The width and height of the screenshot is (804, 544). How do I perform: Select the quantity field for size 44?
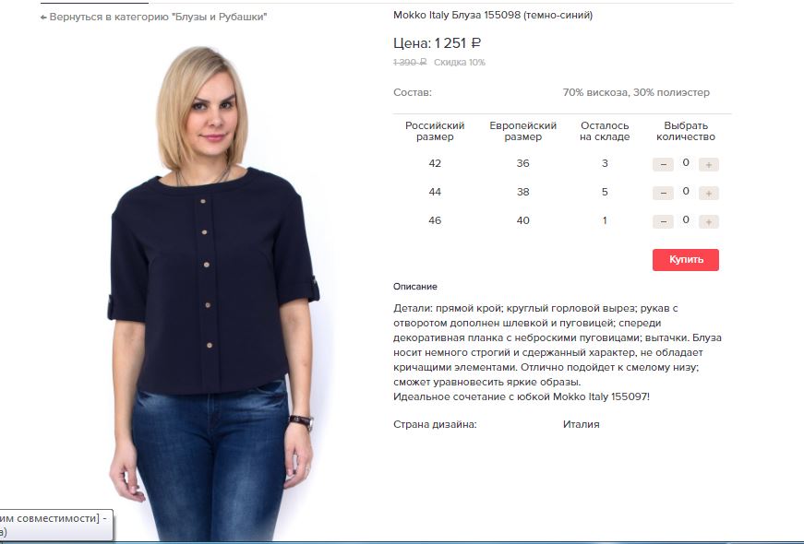tap(686, 192)
